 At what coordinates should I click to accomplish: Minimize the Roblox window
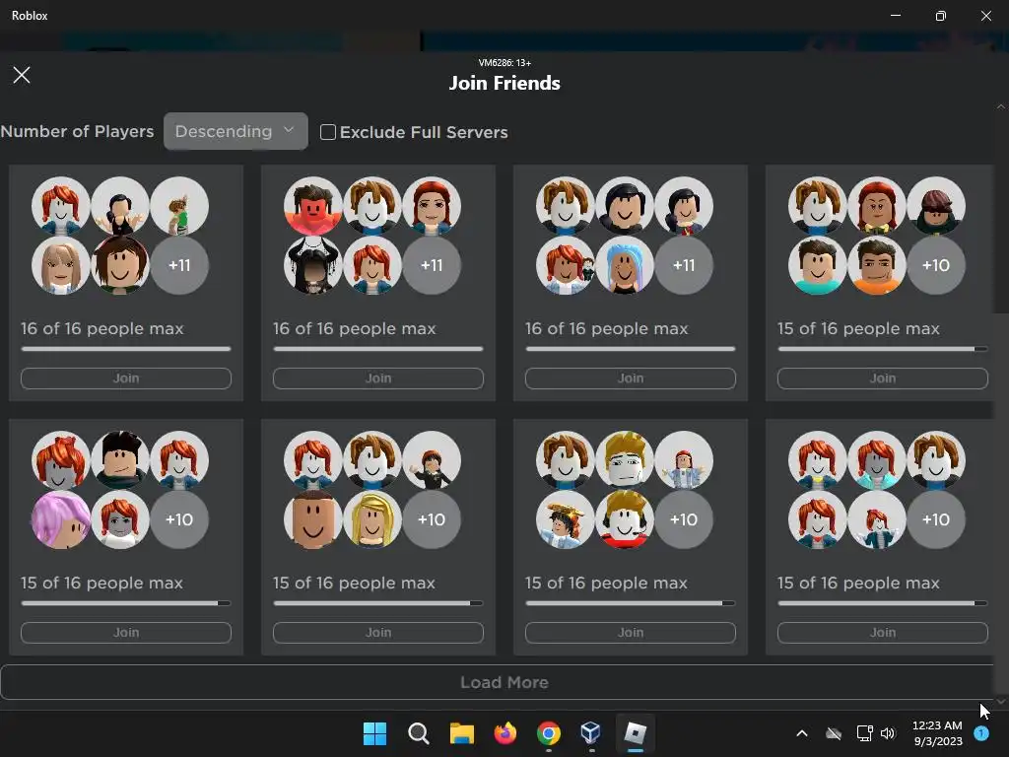coord(896,16)
